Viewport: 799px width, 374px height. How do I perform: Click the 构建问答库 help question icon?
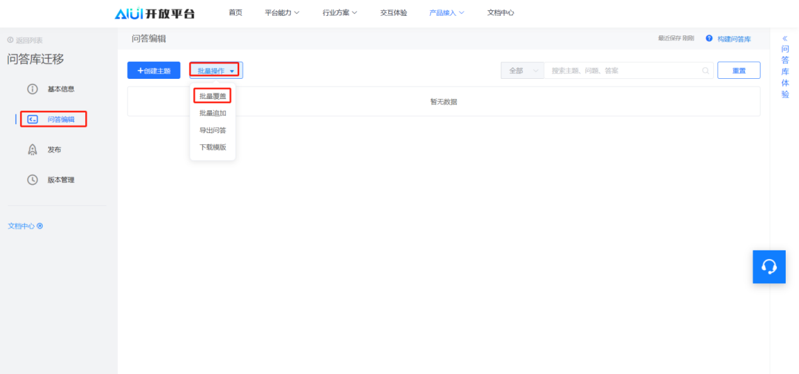(709, 38)
